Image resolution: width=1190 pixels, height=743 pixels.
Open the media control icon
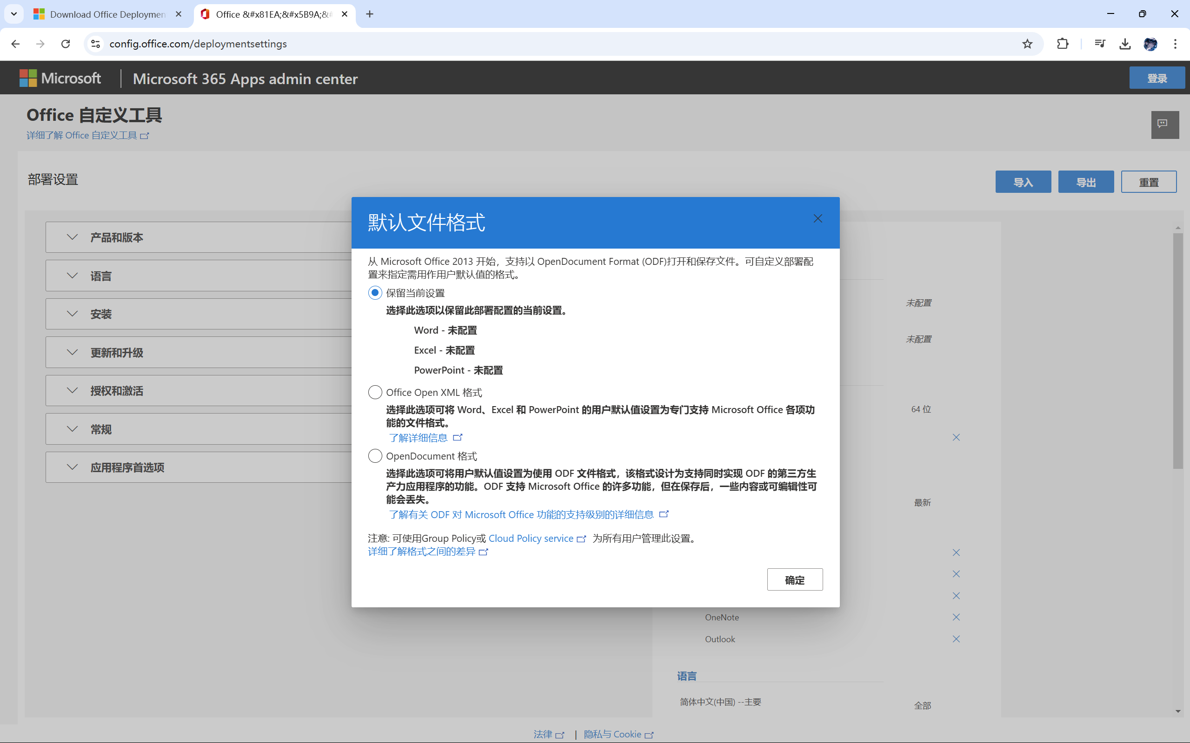[1100, 44]
